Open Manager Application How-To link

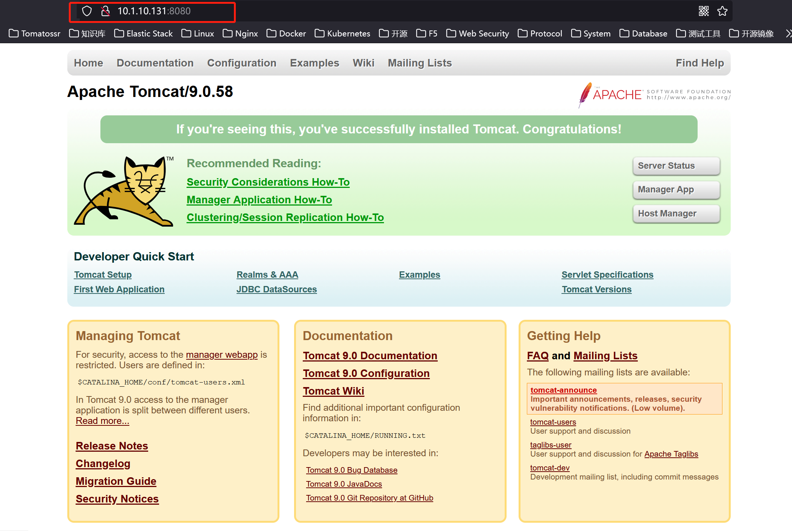(x=259, y=200)
